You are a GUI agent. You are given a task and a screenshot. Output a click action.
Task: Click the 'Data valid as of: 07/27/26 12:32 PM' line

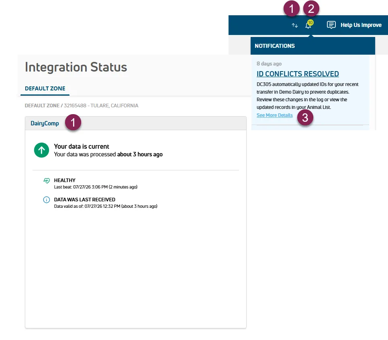(106, 206)
